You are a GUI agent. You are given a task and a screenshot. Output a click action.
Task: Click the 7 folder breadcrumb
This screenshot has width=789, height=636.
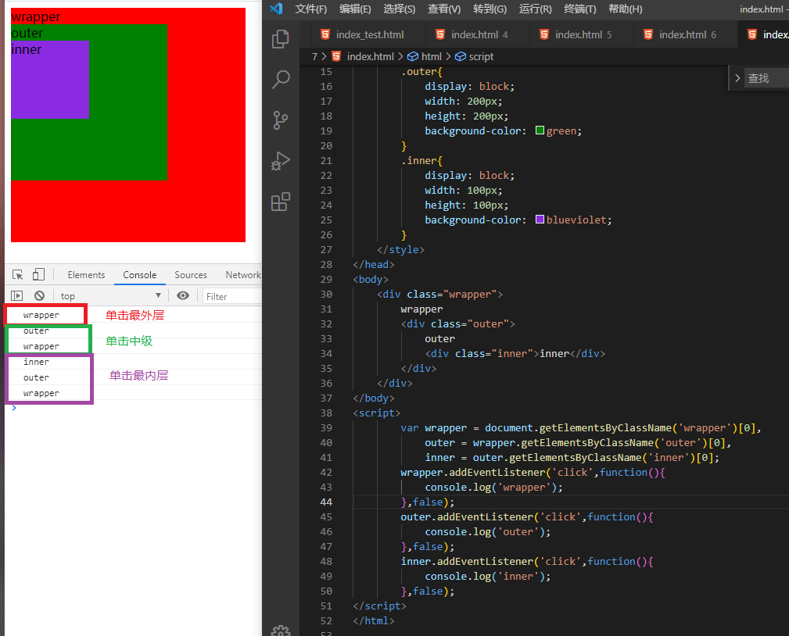click(314, 56)
